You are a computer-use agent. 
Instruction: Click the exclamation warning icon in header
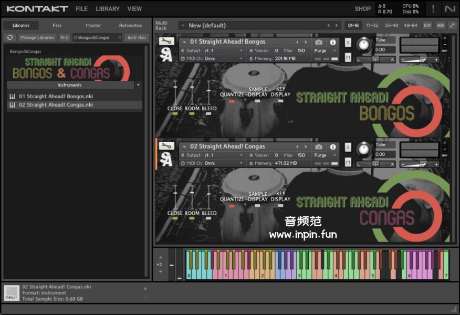[433, 8]
